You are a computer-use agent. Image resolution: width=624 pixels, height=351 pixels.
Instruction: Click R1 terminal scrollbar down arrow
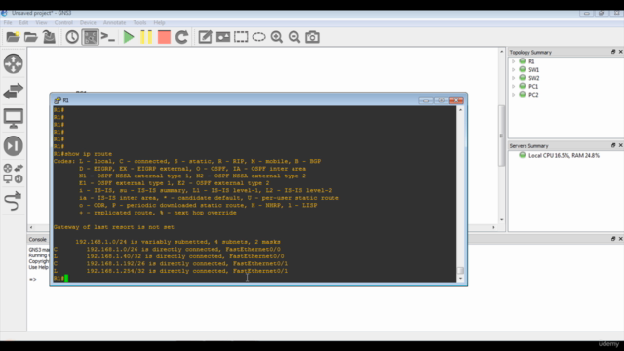(460, 279)
